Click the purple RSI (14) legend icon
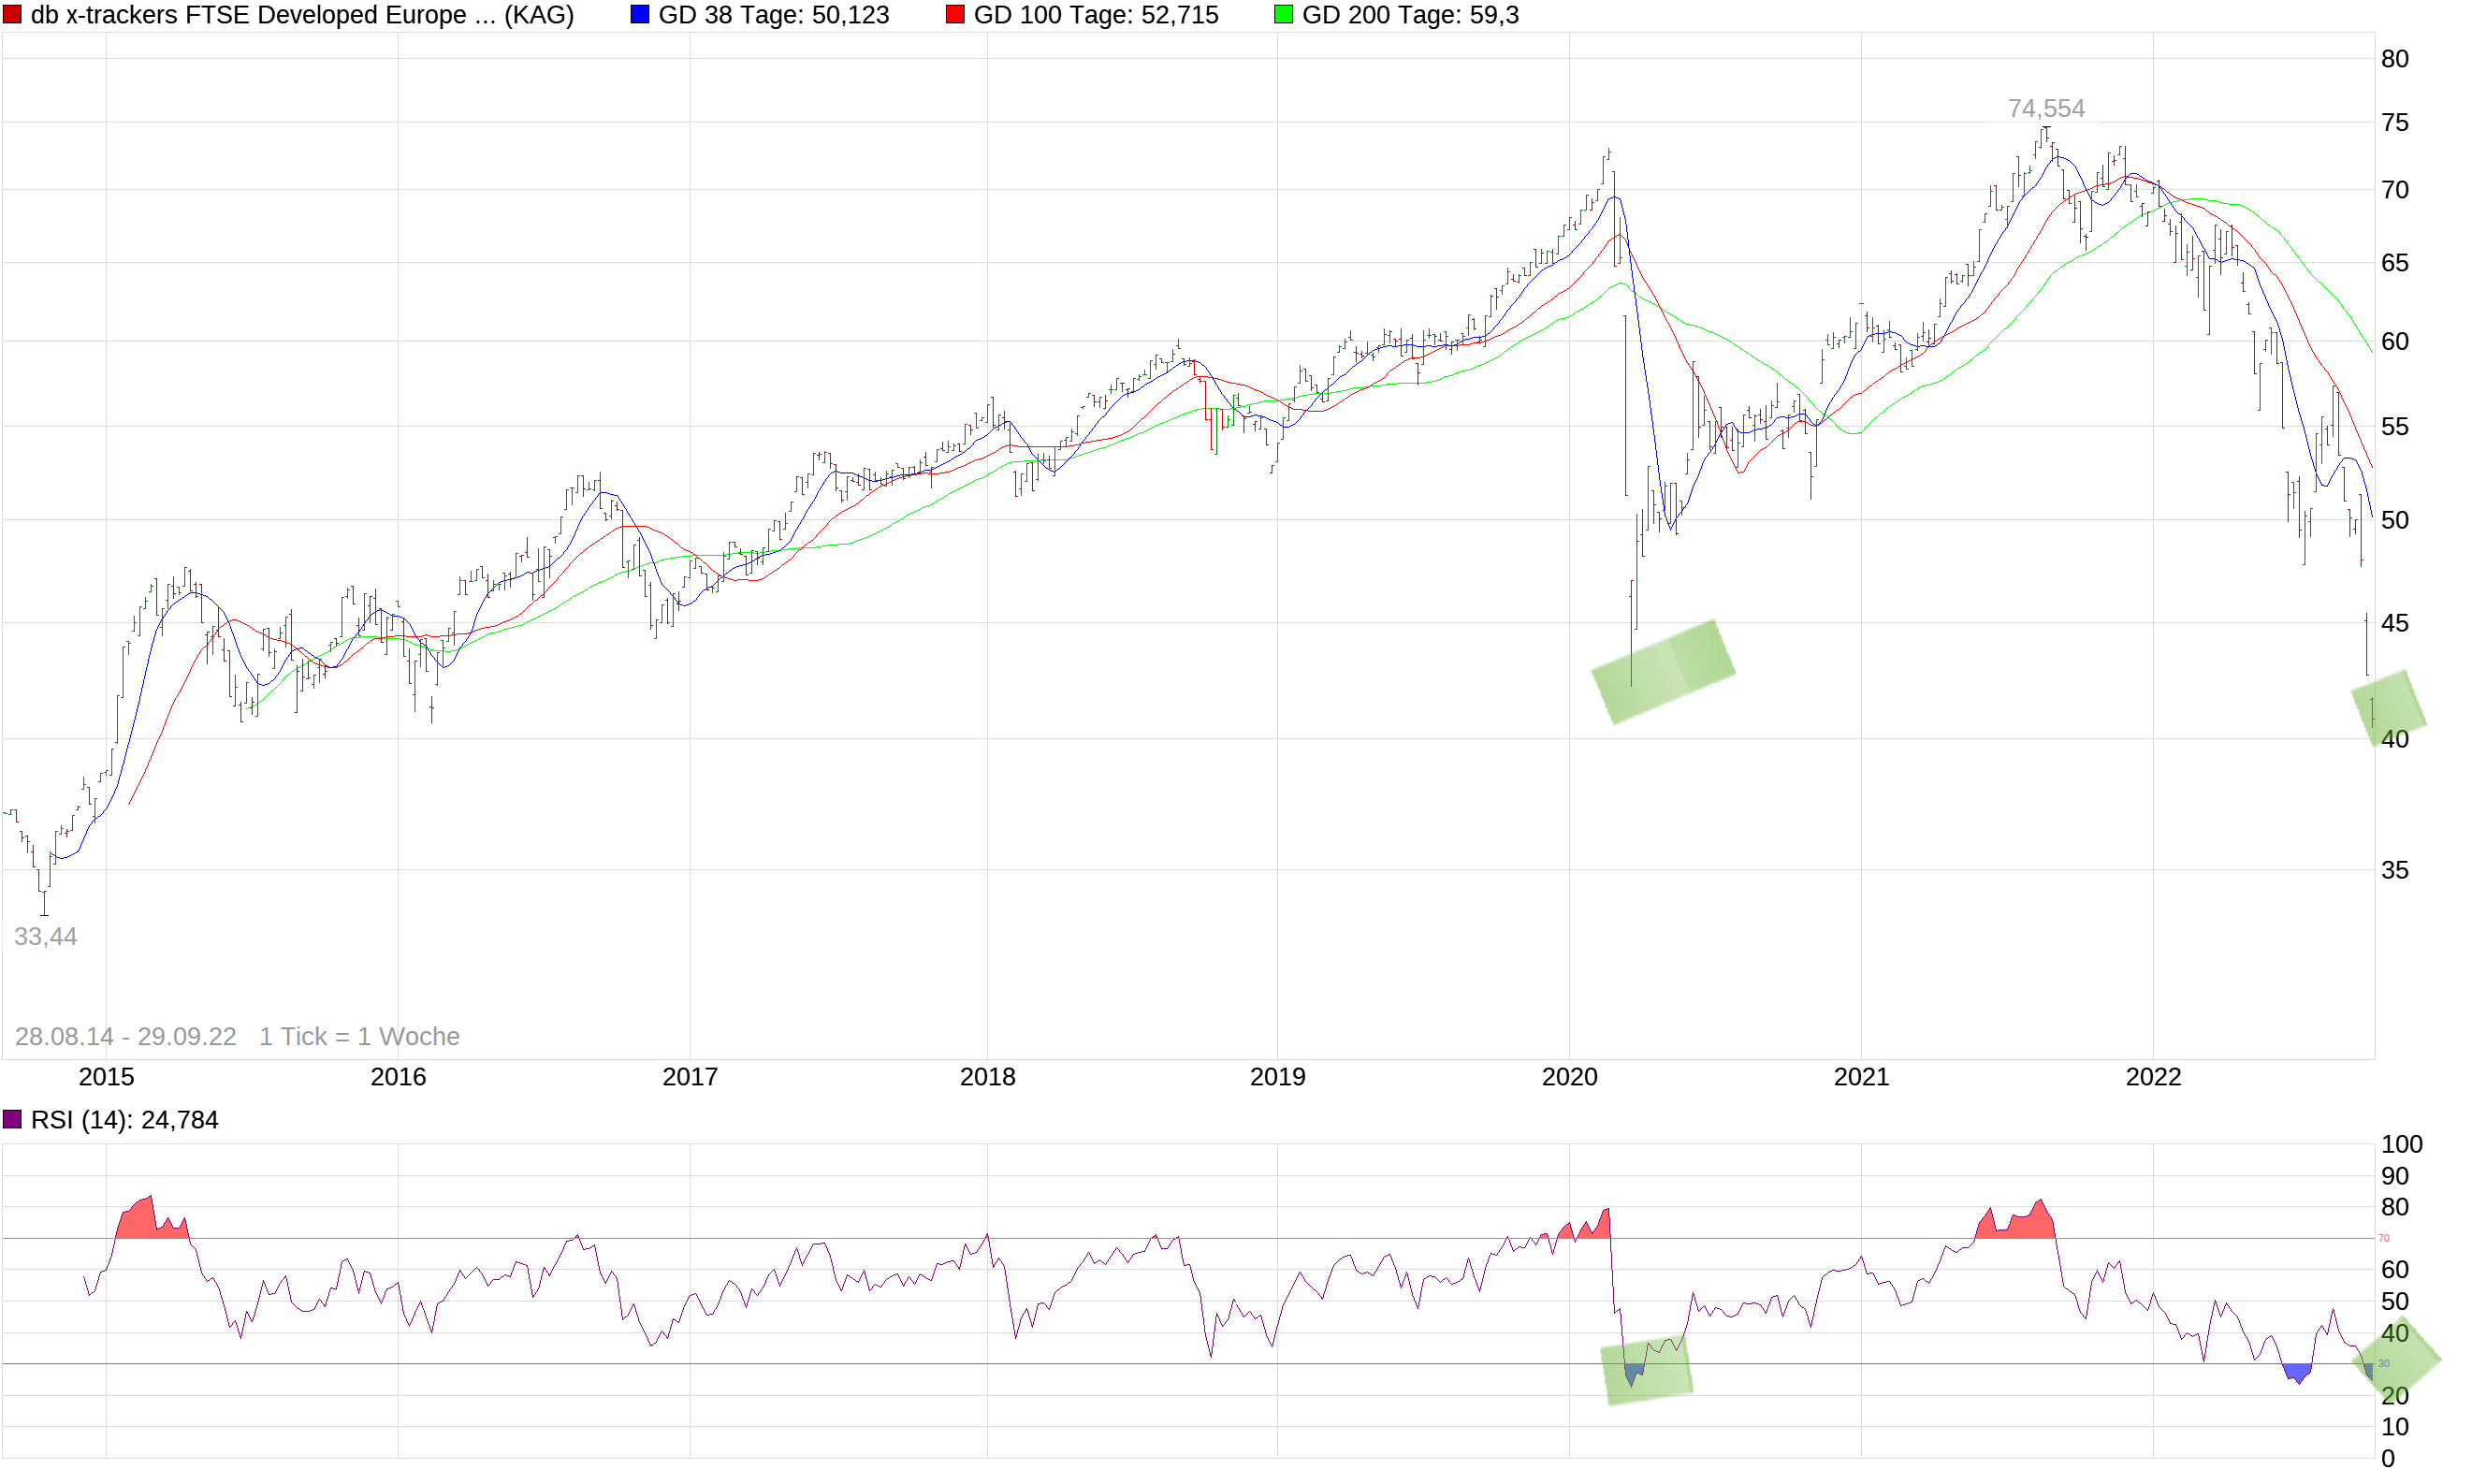This screenshot has width=2472, height=1484. 12,1119
